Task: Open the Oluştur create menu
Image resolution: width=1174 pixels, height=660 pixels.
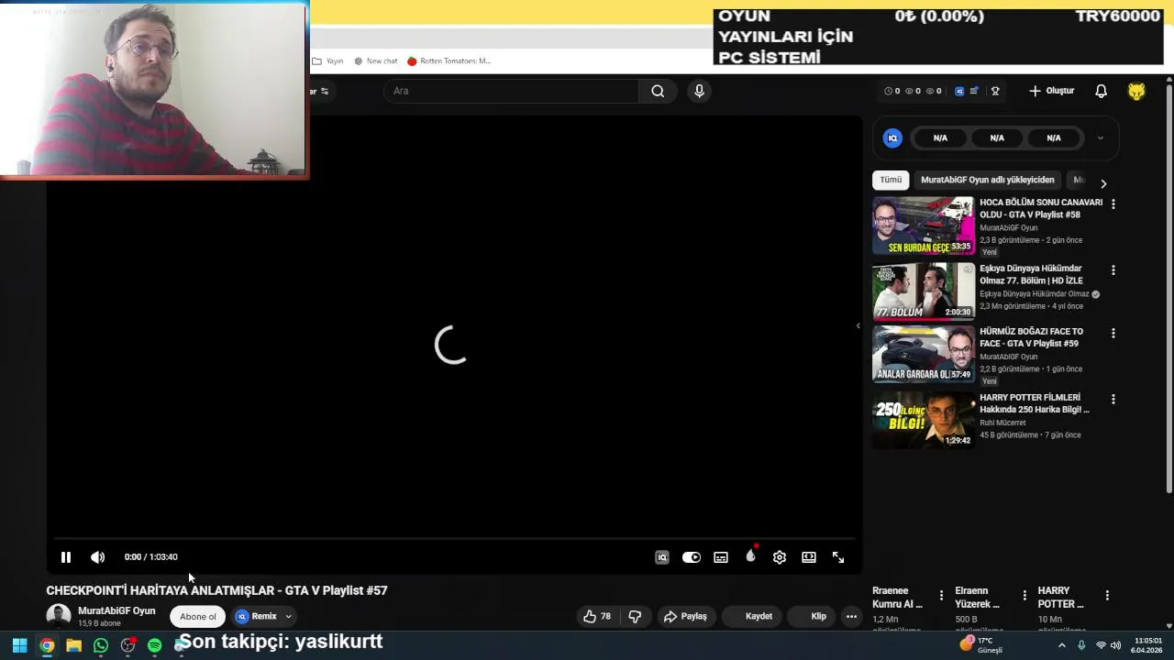Action: click(x=1051, y=91)
